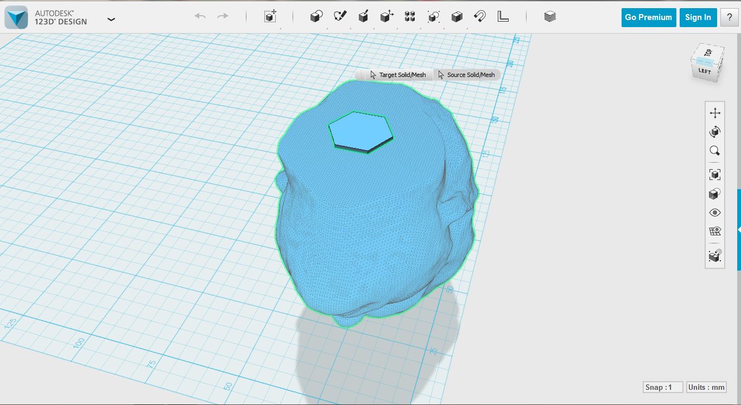
Task: Undo the last action
Action: coord(200,16)
